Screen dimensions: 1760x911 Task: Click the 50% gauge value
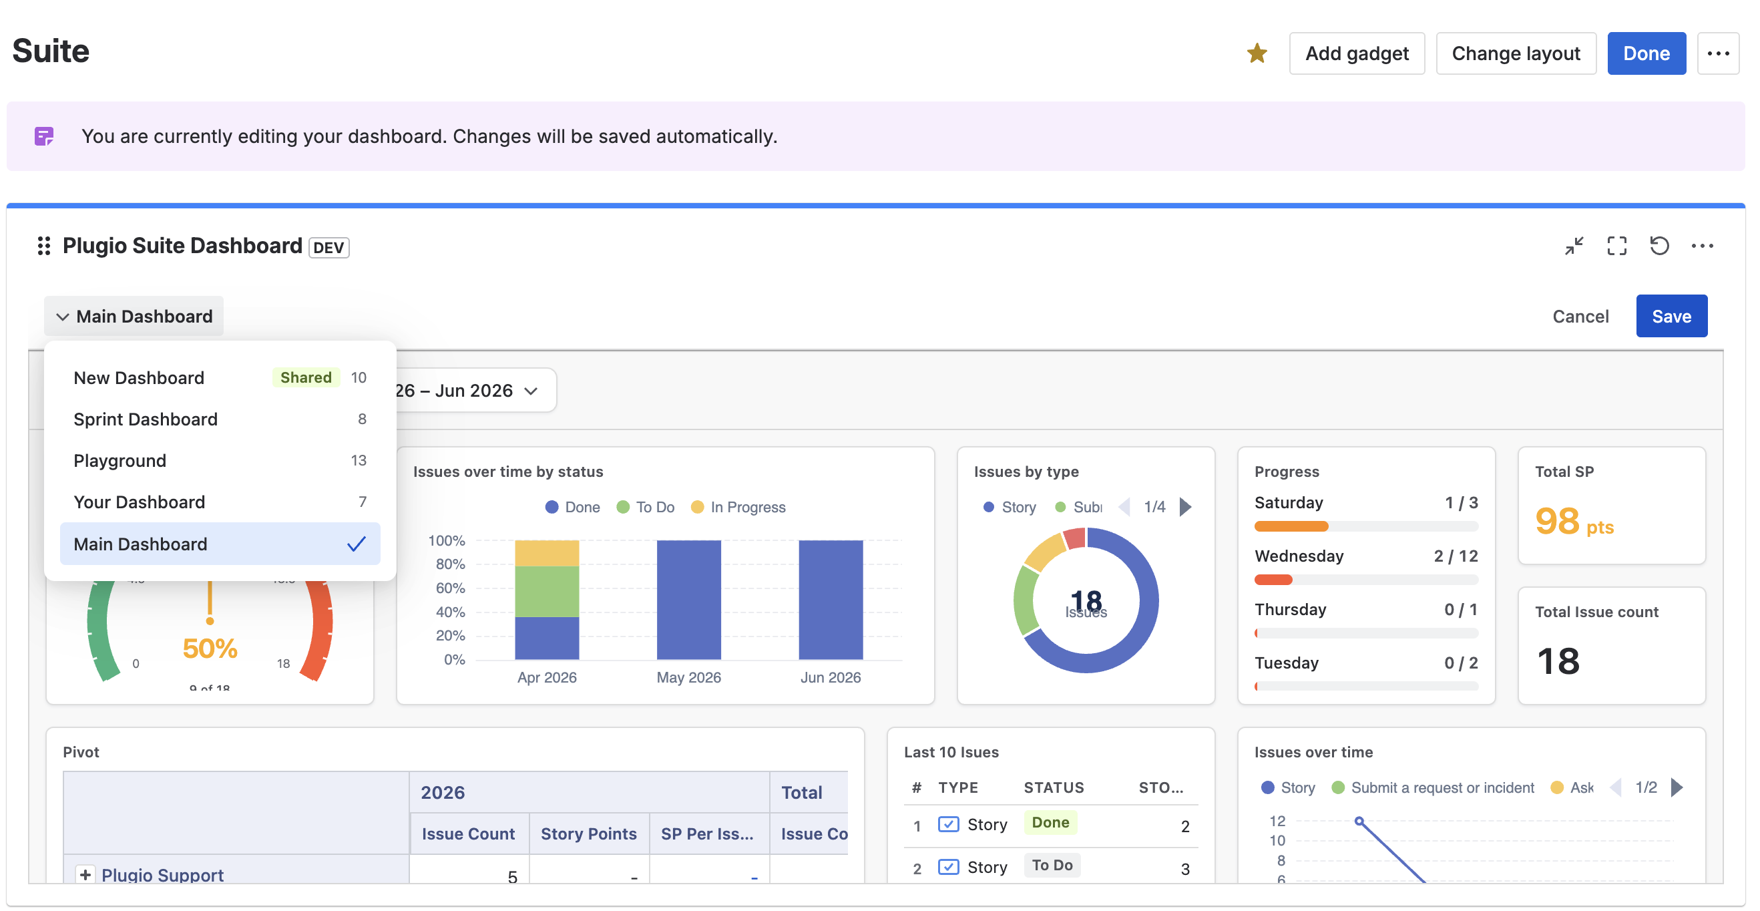click(x=210, y=648)
